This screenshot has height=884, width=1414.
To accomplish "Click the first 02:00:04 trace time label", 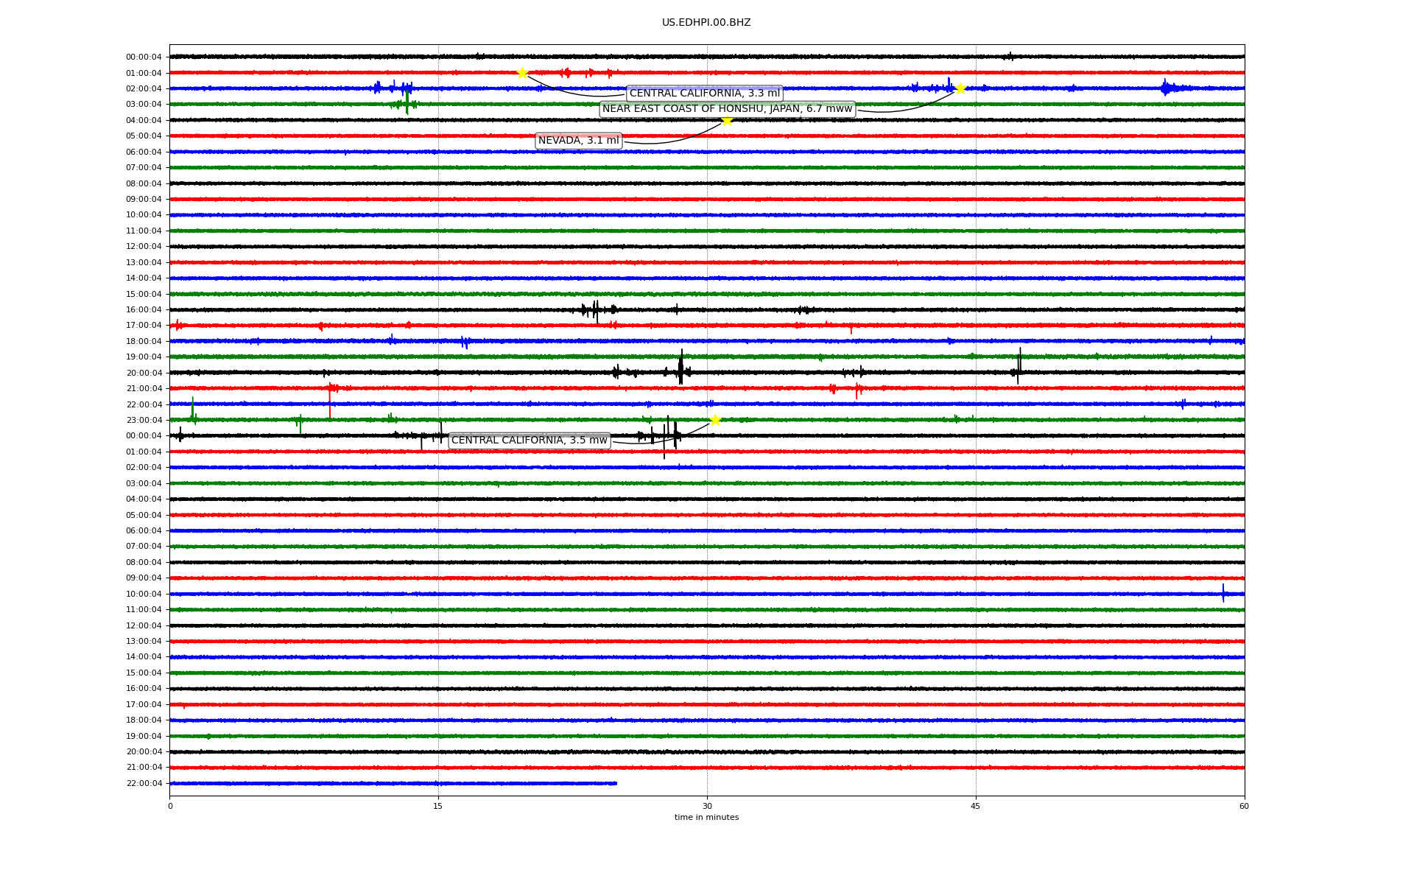I will [144, 89].
